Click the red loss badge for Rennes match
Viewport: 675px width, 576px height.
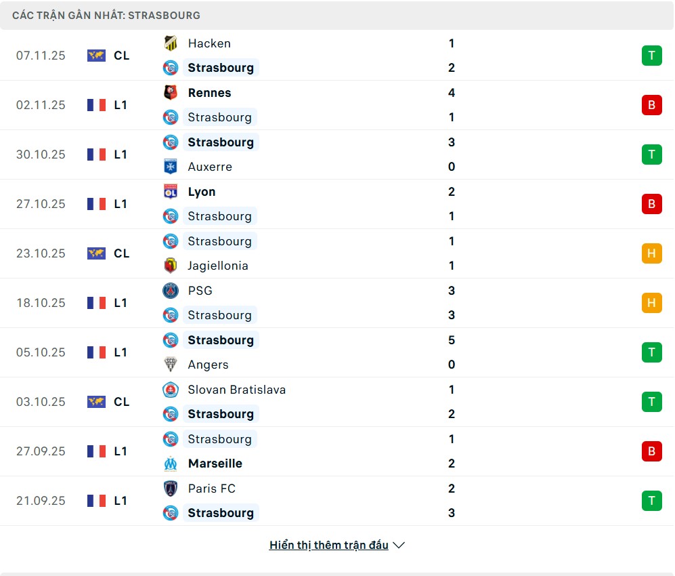tap(651, 105)
